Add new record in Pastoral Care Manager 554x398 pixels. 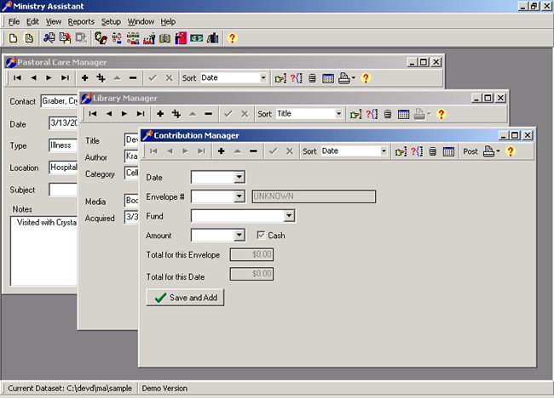coord(84,78)
